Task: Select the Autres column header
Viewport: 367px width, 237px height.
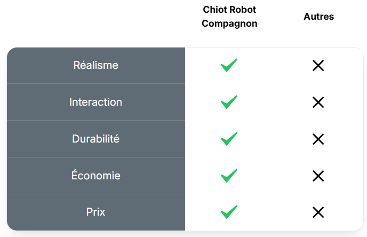Action: tap(318, 17)
